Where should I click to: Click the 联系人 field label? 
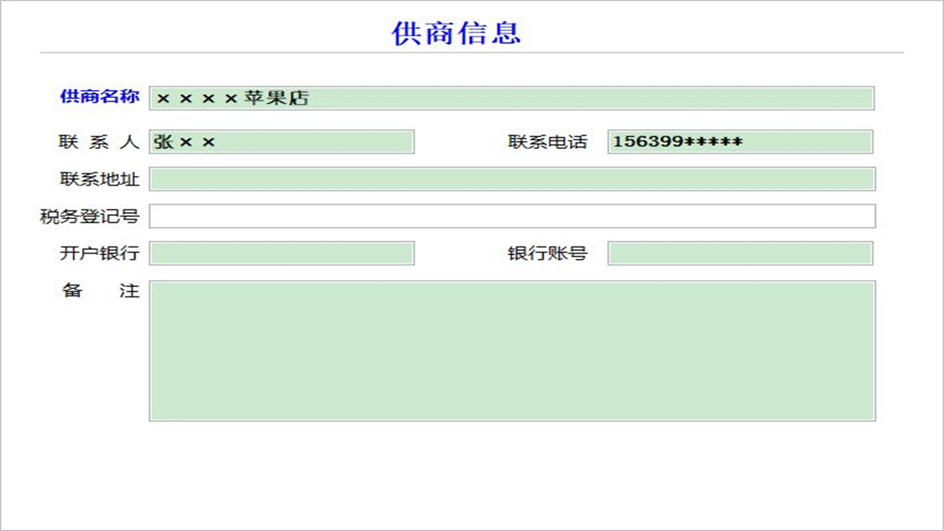100,142
